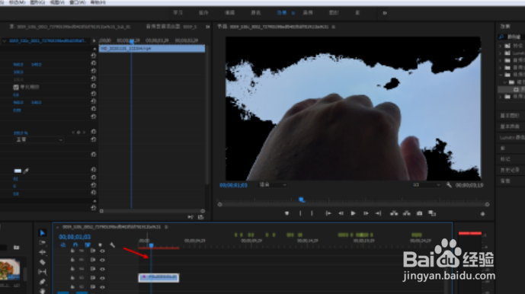This screenshot has width=525, height=294.
Task: Click the Lift button
Action: click(394, 213)
